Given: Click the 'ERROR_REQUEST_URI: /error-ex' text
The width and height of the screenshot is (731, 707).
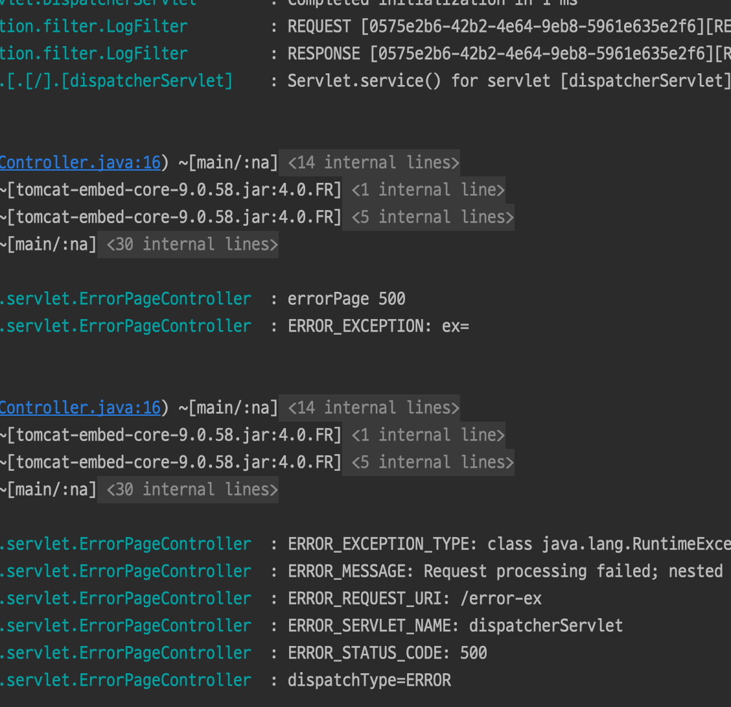Looking at the screenshot, I should pos(415,599).
